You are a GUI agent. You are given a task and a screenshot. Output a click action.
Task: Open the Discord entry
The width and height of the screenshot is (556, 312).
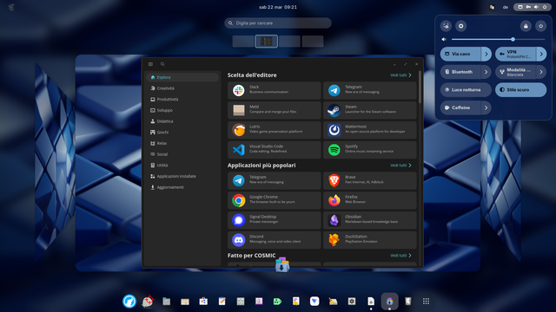point(275,240)
